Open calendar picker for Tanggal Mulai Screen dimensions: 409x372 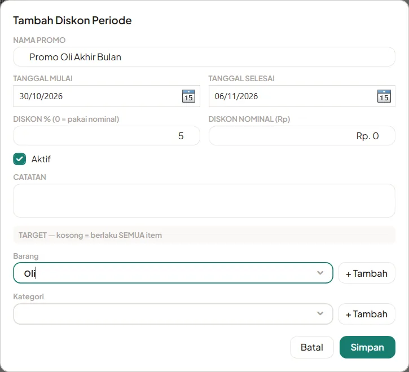click(188, 96)
